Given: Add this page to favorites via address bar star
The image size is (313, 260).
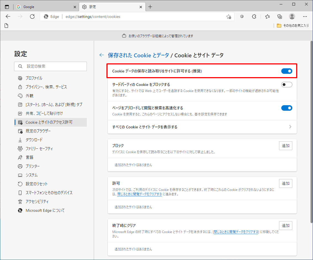Looking at the screenshot, I should coord(229,17).
